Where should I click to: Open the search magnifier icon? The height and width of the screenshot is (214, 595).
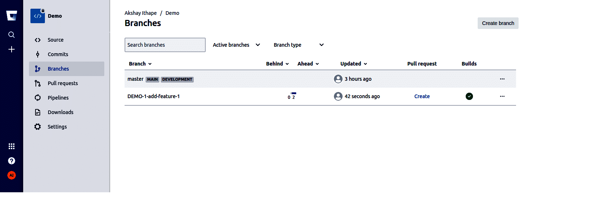[12, 35]
